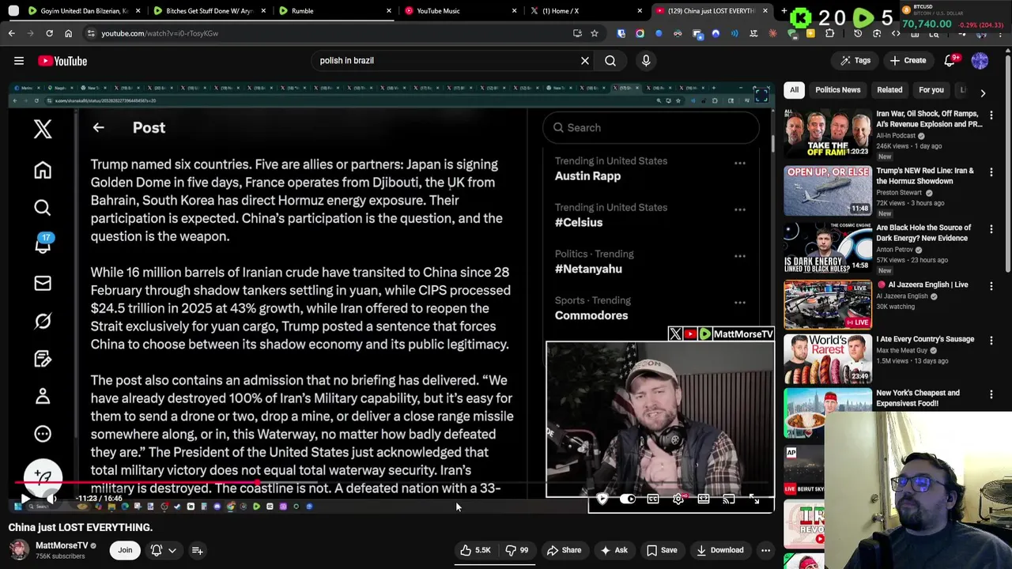Reload the page in the browser
Screen dimensions: 1012x569
tap(49, 33)
